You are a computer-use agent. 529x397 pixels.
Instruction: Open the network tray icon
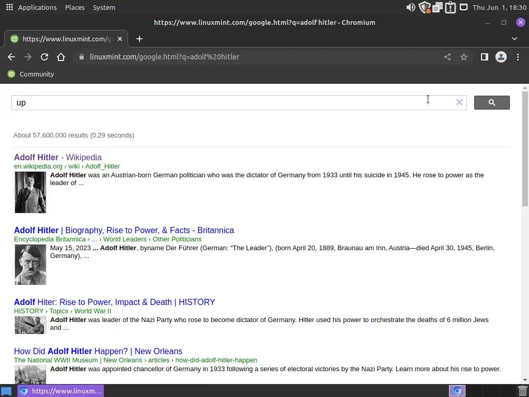[x=463, y=7]
